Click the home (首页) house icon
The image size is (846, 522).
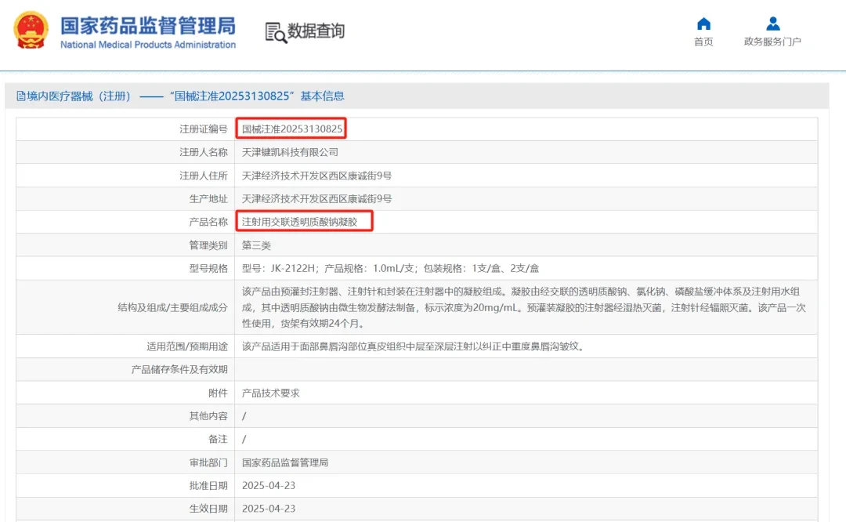[x=703, y=24]
